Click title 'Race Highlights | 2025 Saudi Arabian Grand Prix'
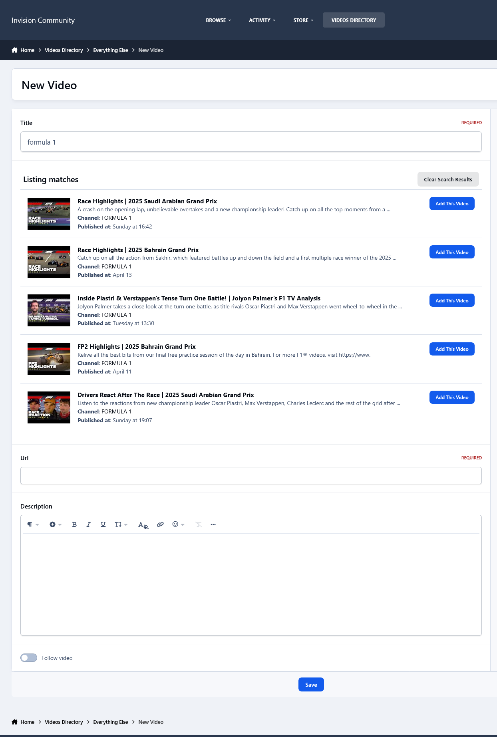497x737 pixels. click(147, 201)
